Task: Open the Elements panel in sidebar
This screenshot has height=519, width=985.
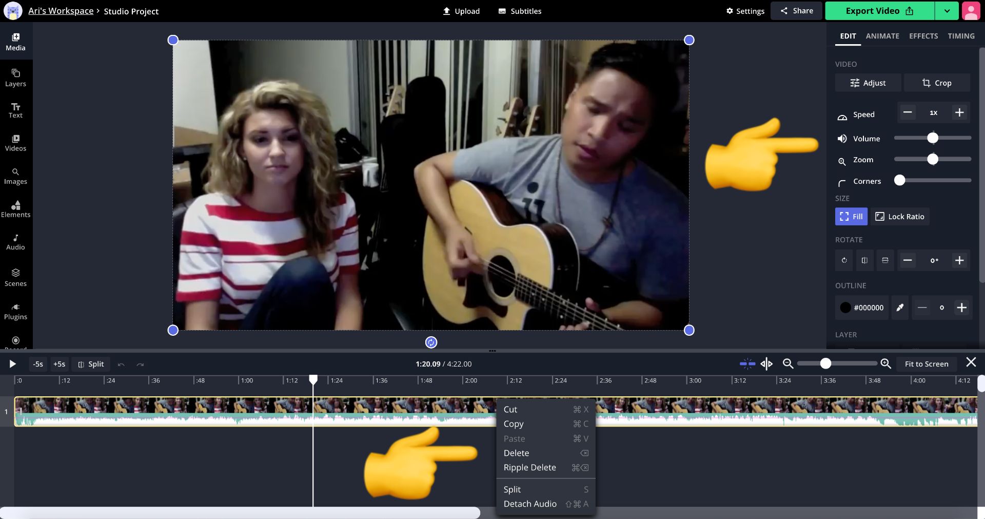Action: click(x=15, y=209)
